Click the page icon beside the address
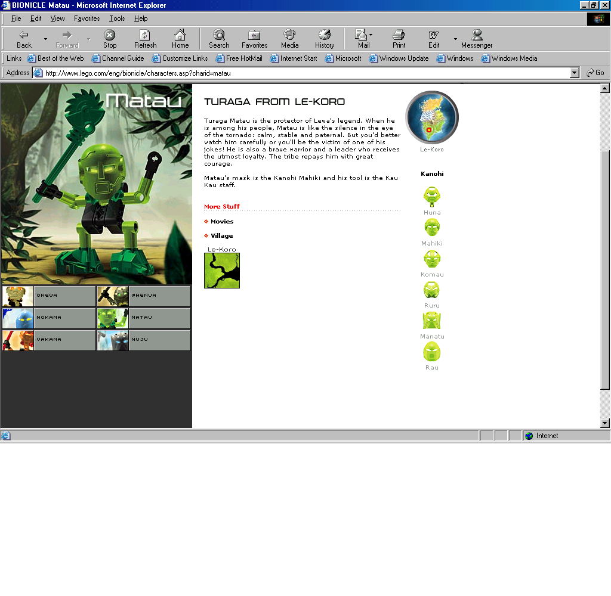The image size is (611, 596). pyautogui.click(x=38, y=73)
